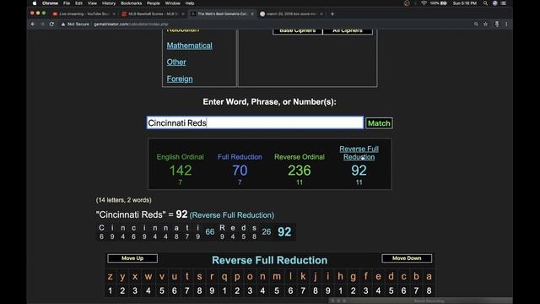Close the march 20 box score tab
Viewport: 540px width, 304px height.
point(321,14)
